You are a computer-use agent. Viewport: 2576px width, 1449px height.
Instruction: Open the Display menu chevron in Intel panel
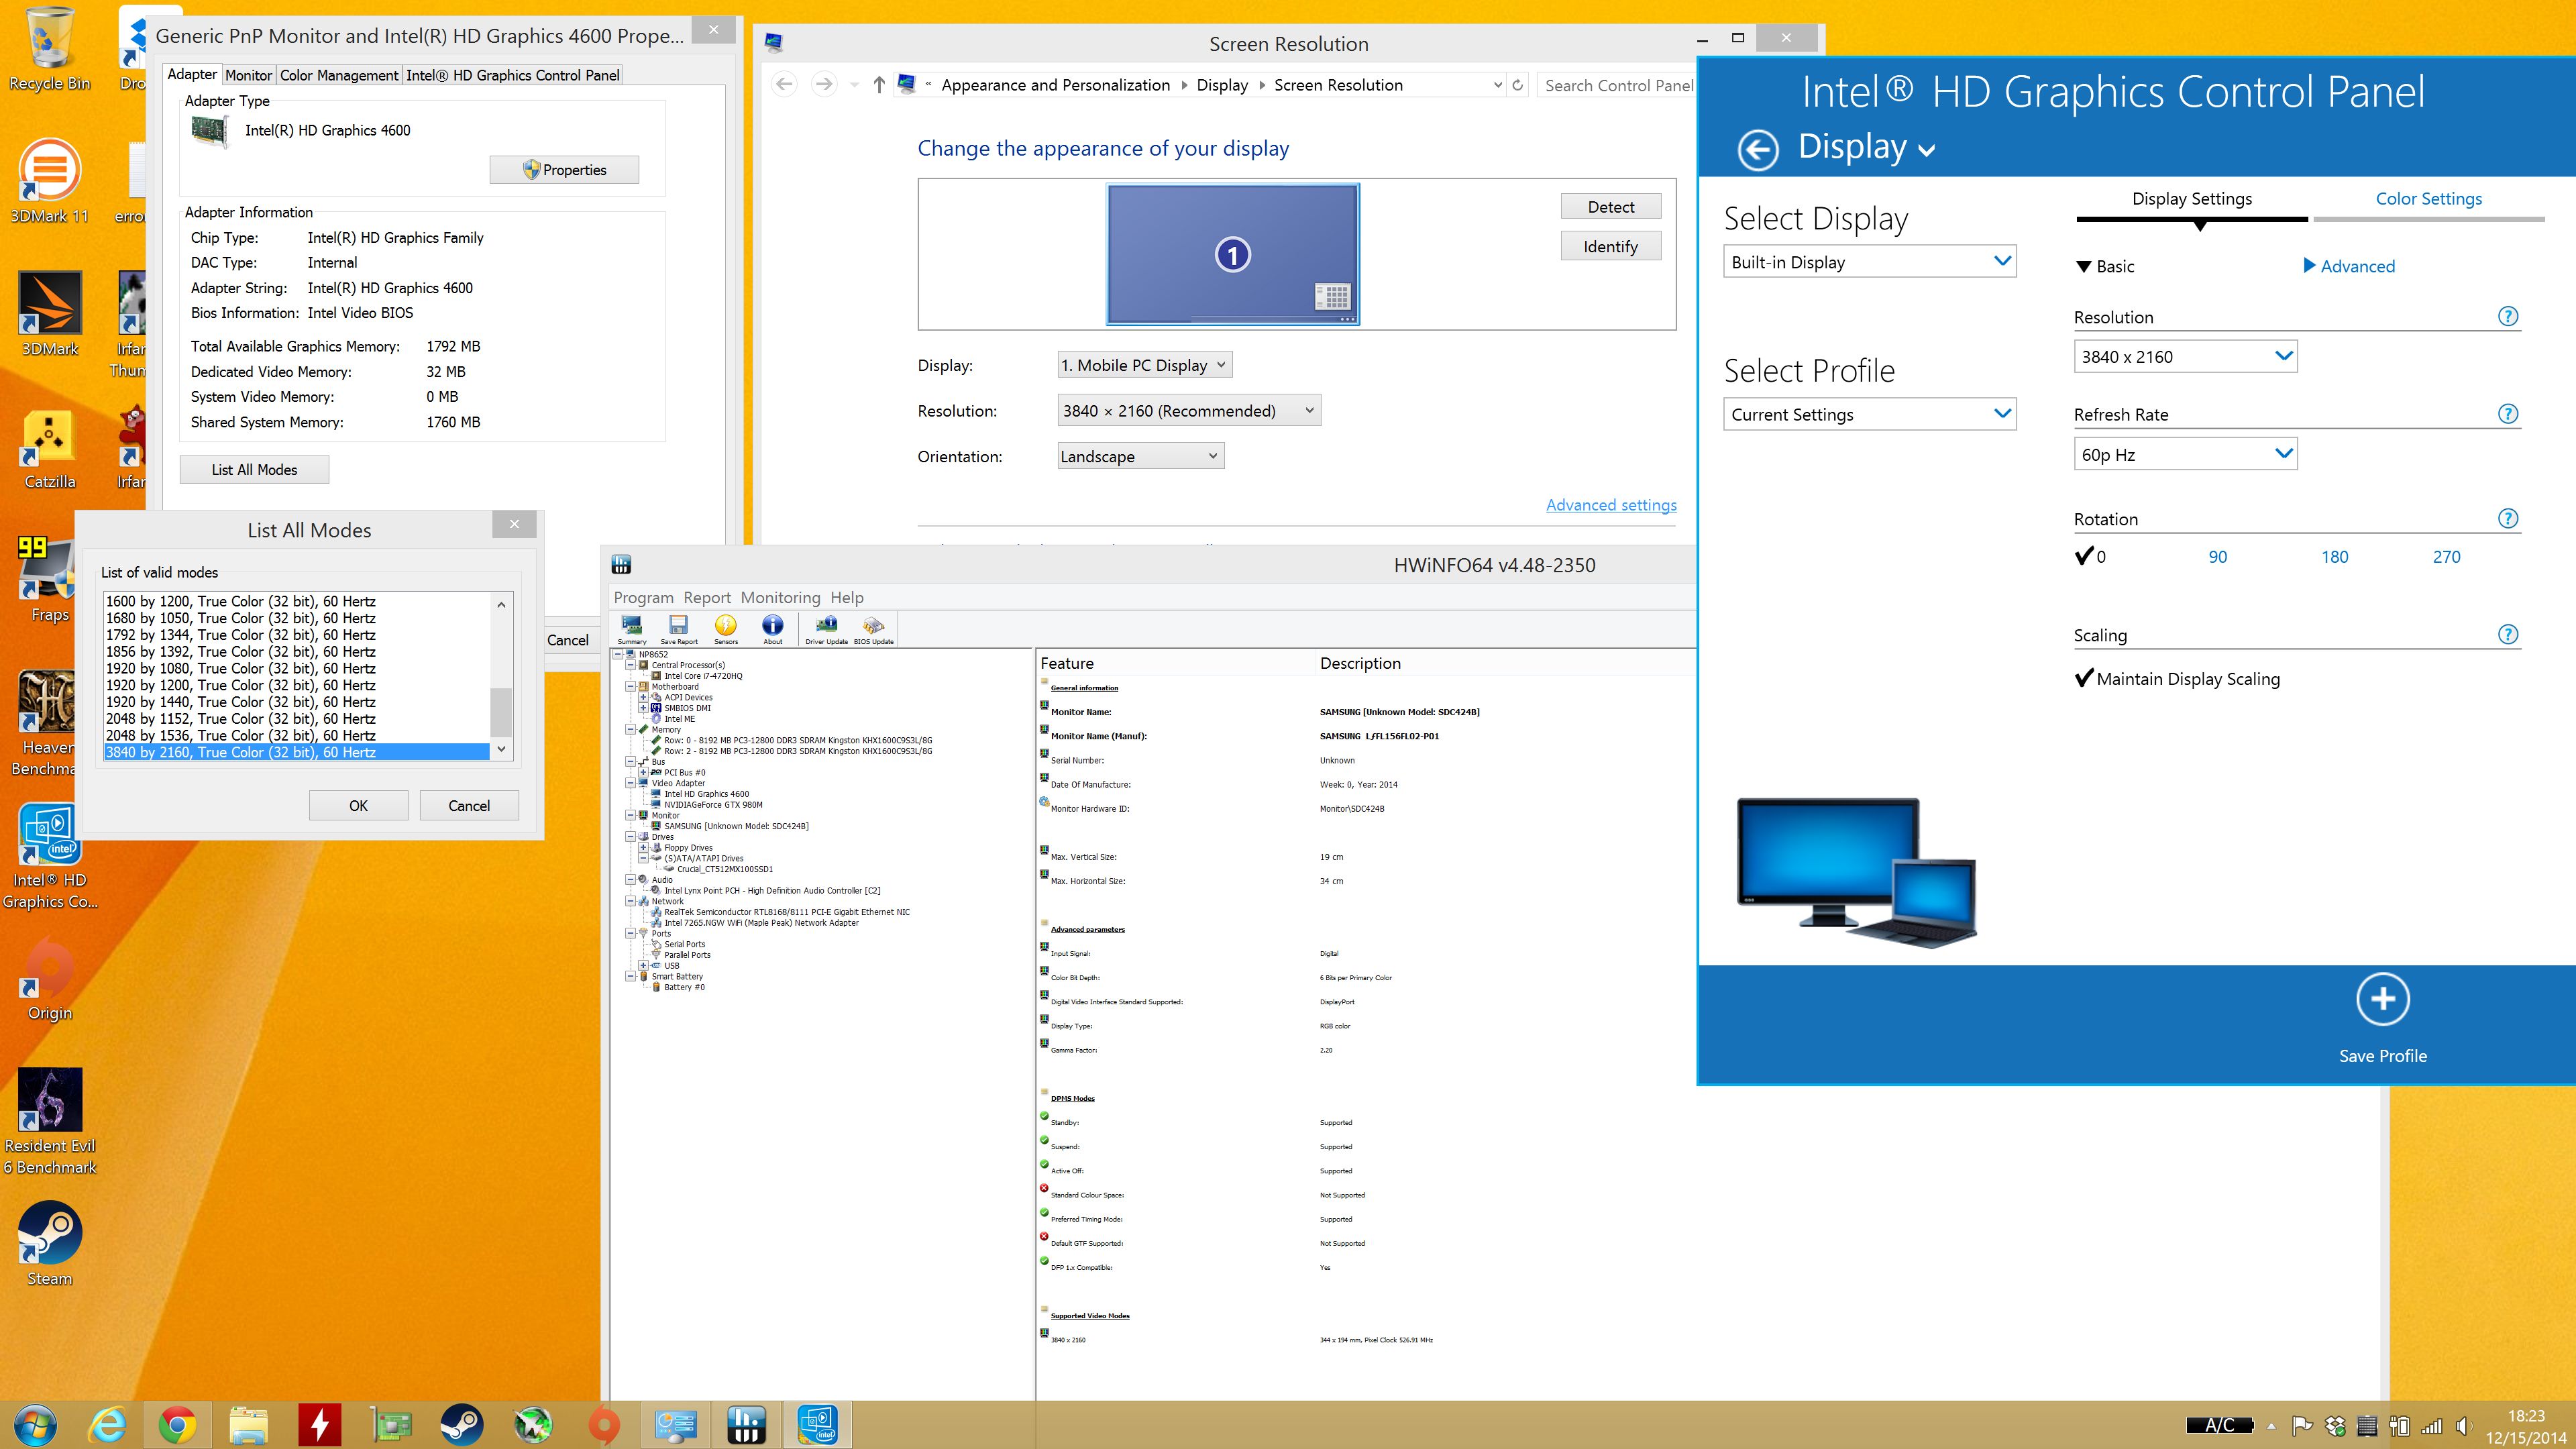pos(1927,150)
